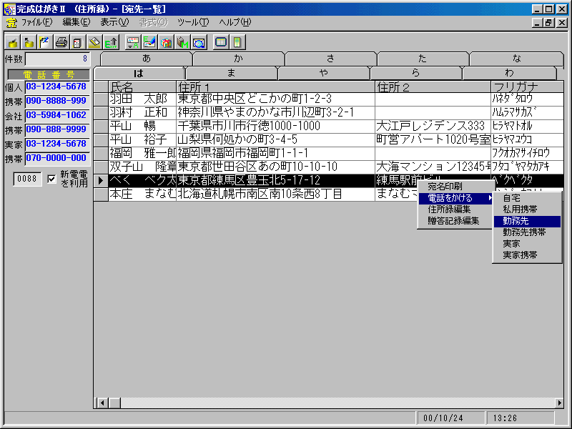
Task: Click the telephone keypad toolbar icon
Action: pos(77,42)
